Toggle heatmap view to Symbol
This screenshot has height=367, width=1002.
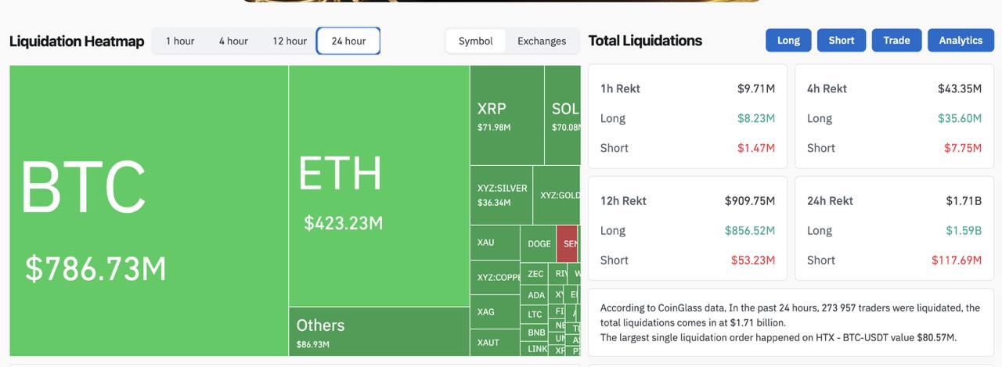click(475, 41)
